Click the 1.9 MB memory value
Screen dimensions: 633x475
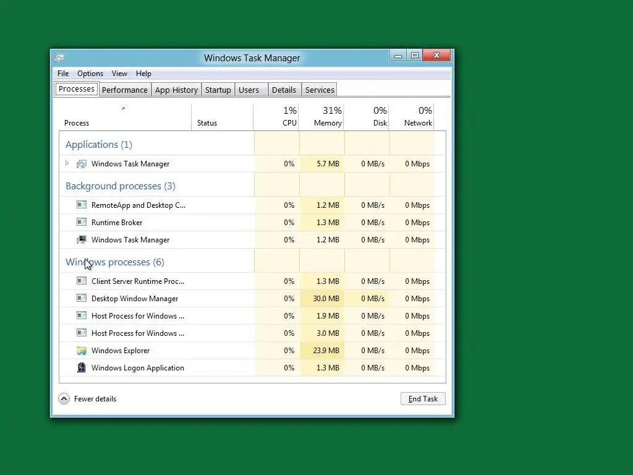click(328, 316)
